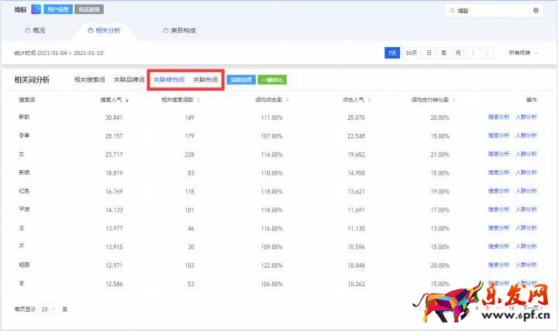
Task: Select 关联修饰词 in the sub-navigation
Action: coord(168,80)
